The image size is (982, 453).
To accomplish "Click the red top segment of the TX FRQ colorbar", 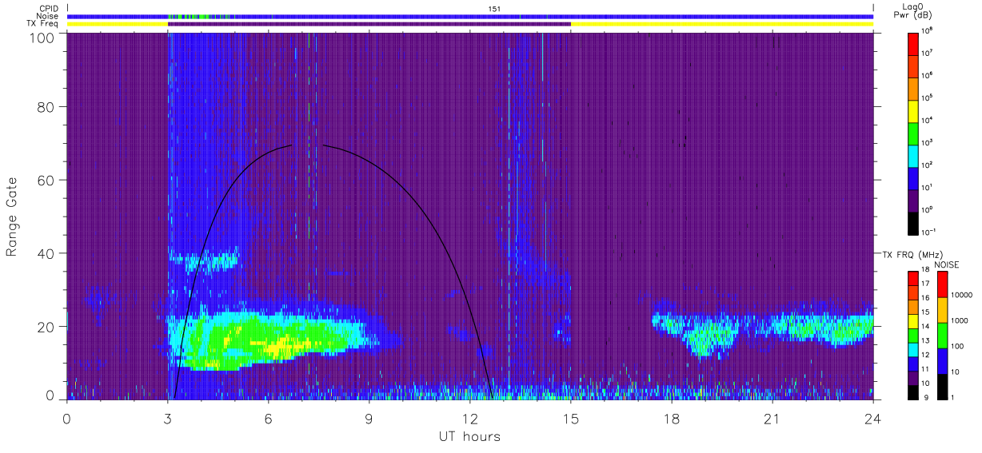I will click(x=913, y=278).
